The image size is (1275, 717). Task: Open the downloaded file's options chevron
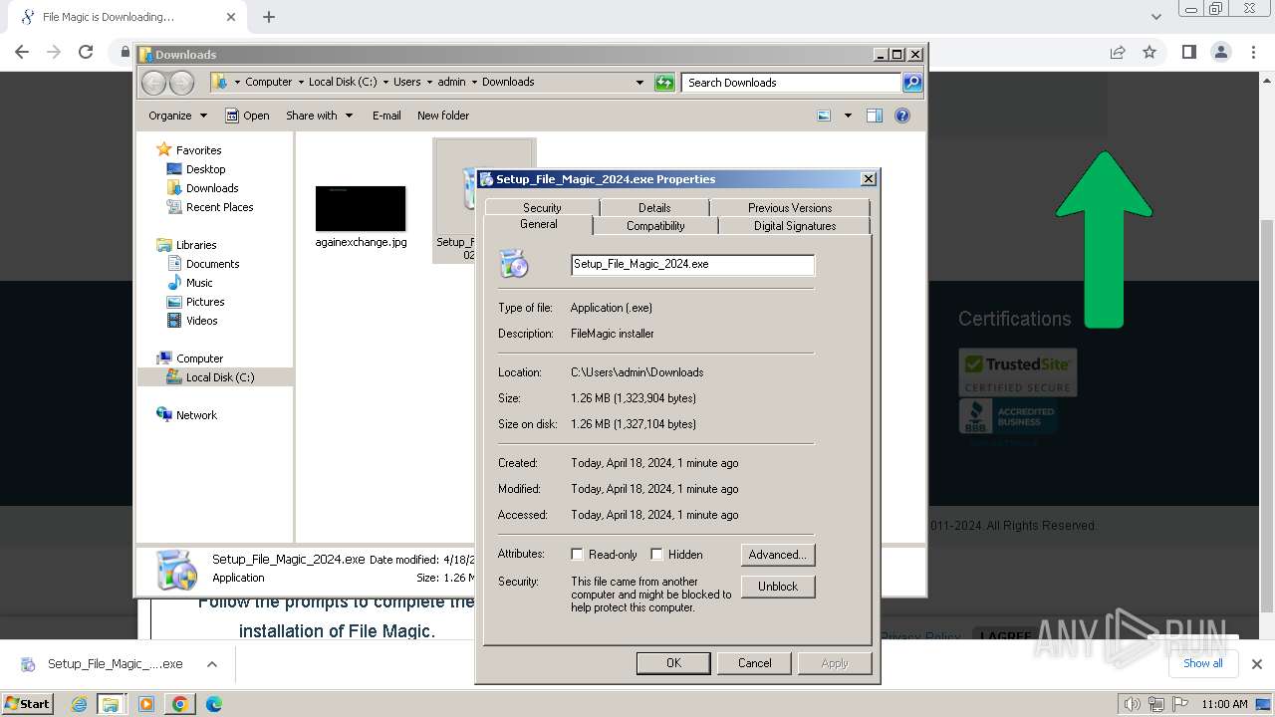point(211,664)
